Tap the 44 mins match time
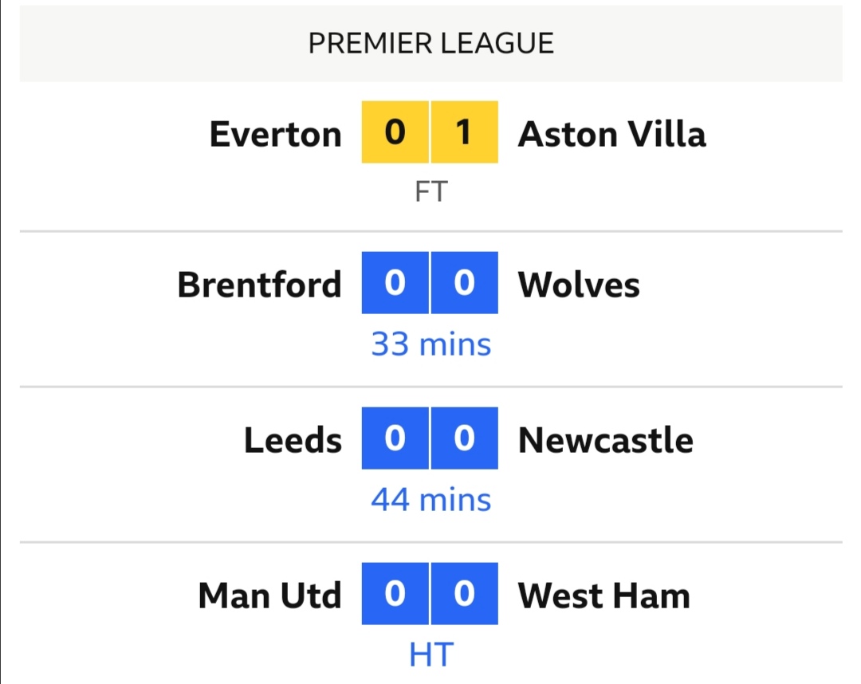Screen dimensions: 861x684 tap(431, 500)
